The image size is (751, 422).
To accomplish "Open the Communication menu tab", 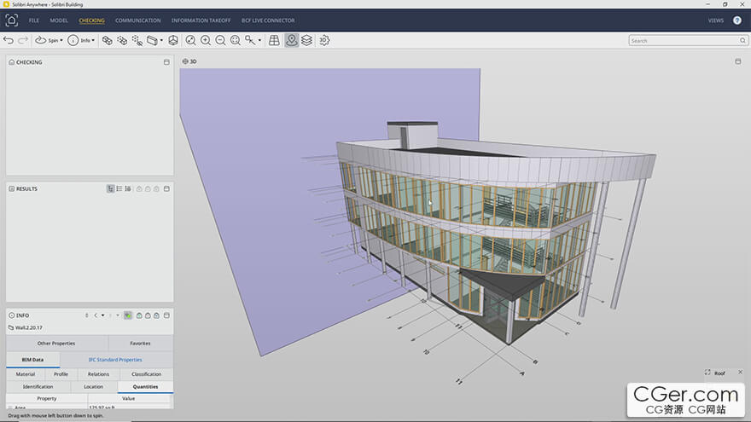I will [137, 20].
